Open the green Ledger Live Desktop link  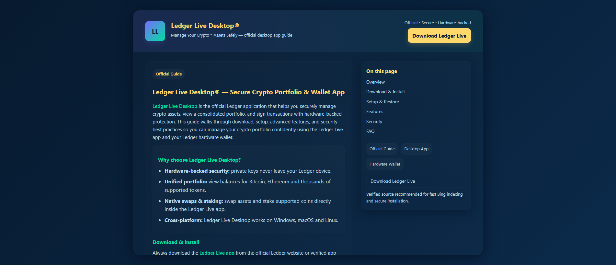click(x=175, y=106)
